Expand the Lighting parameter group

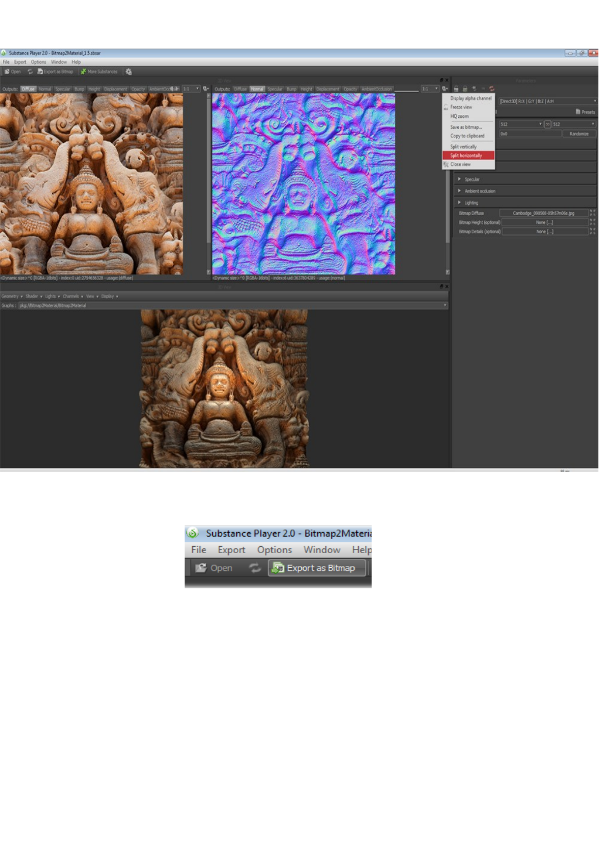[x=526, y=203]
